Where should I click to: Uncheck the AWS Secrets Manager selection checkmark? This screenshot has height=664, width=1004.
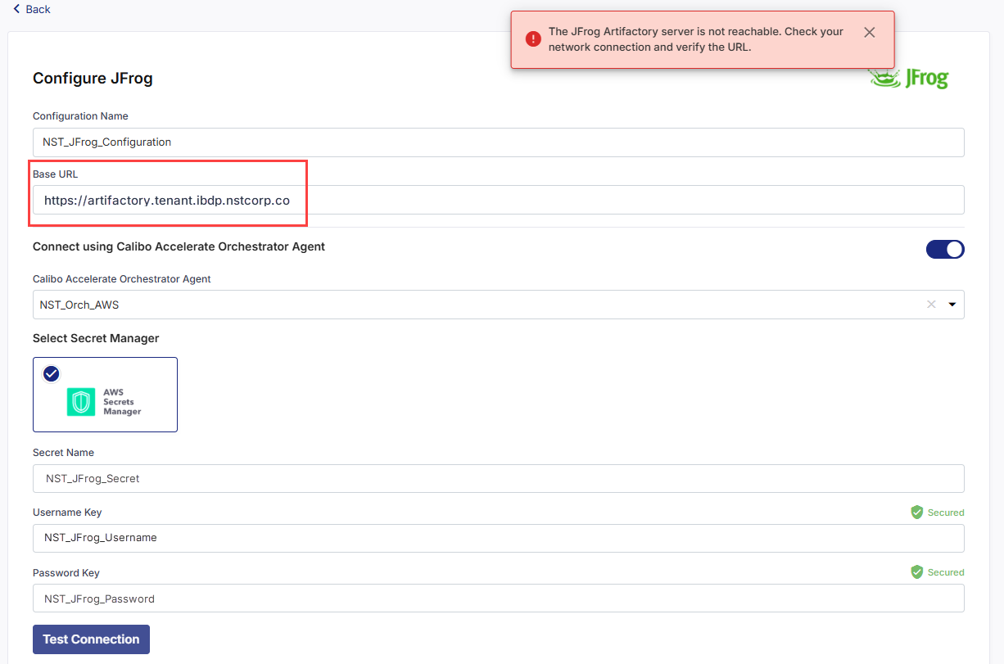[51, 373]
